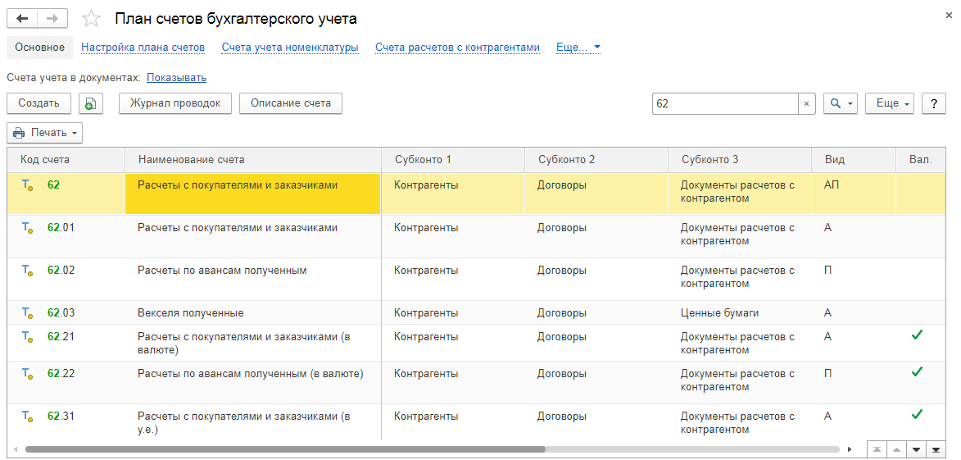Image resolution: width=961 pixels, height=460 pixels.
Task: Click the Вал. column header
Action: (921, 159)
